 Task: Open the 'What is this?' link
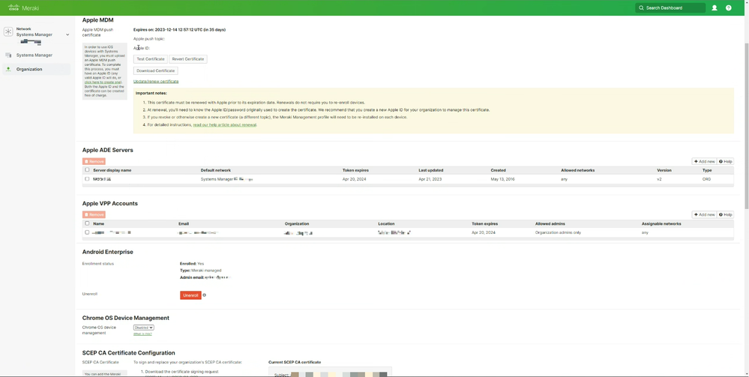[x=142, y=334]
